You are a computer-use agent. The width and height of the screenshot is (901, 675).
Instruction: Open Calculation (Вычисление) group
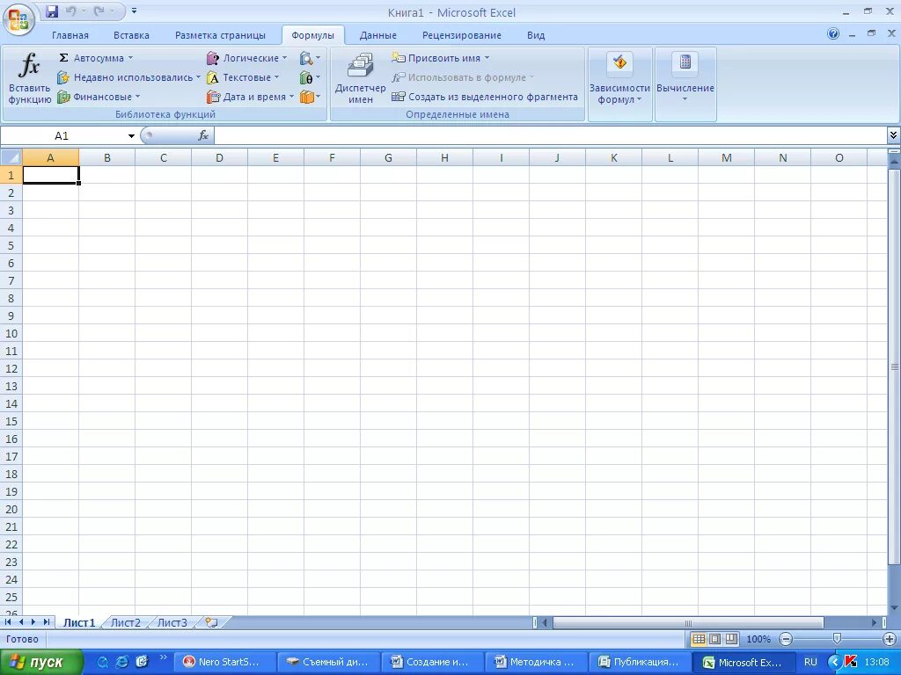tap(685, 78)
